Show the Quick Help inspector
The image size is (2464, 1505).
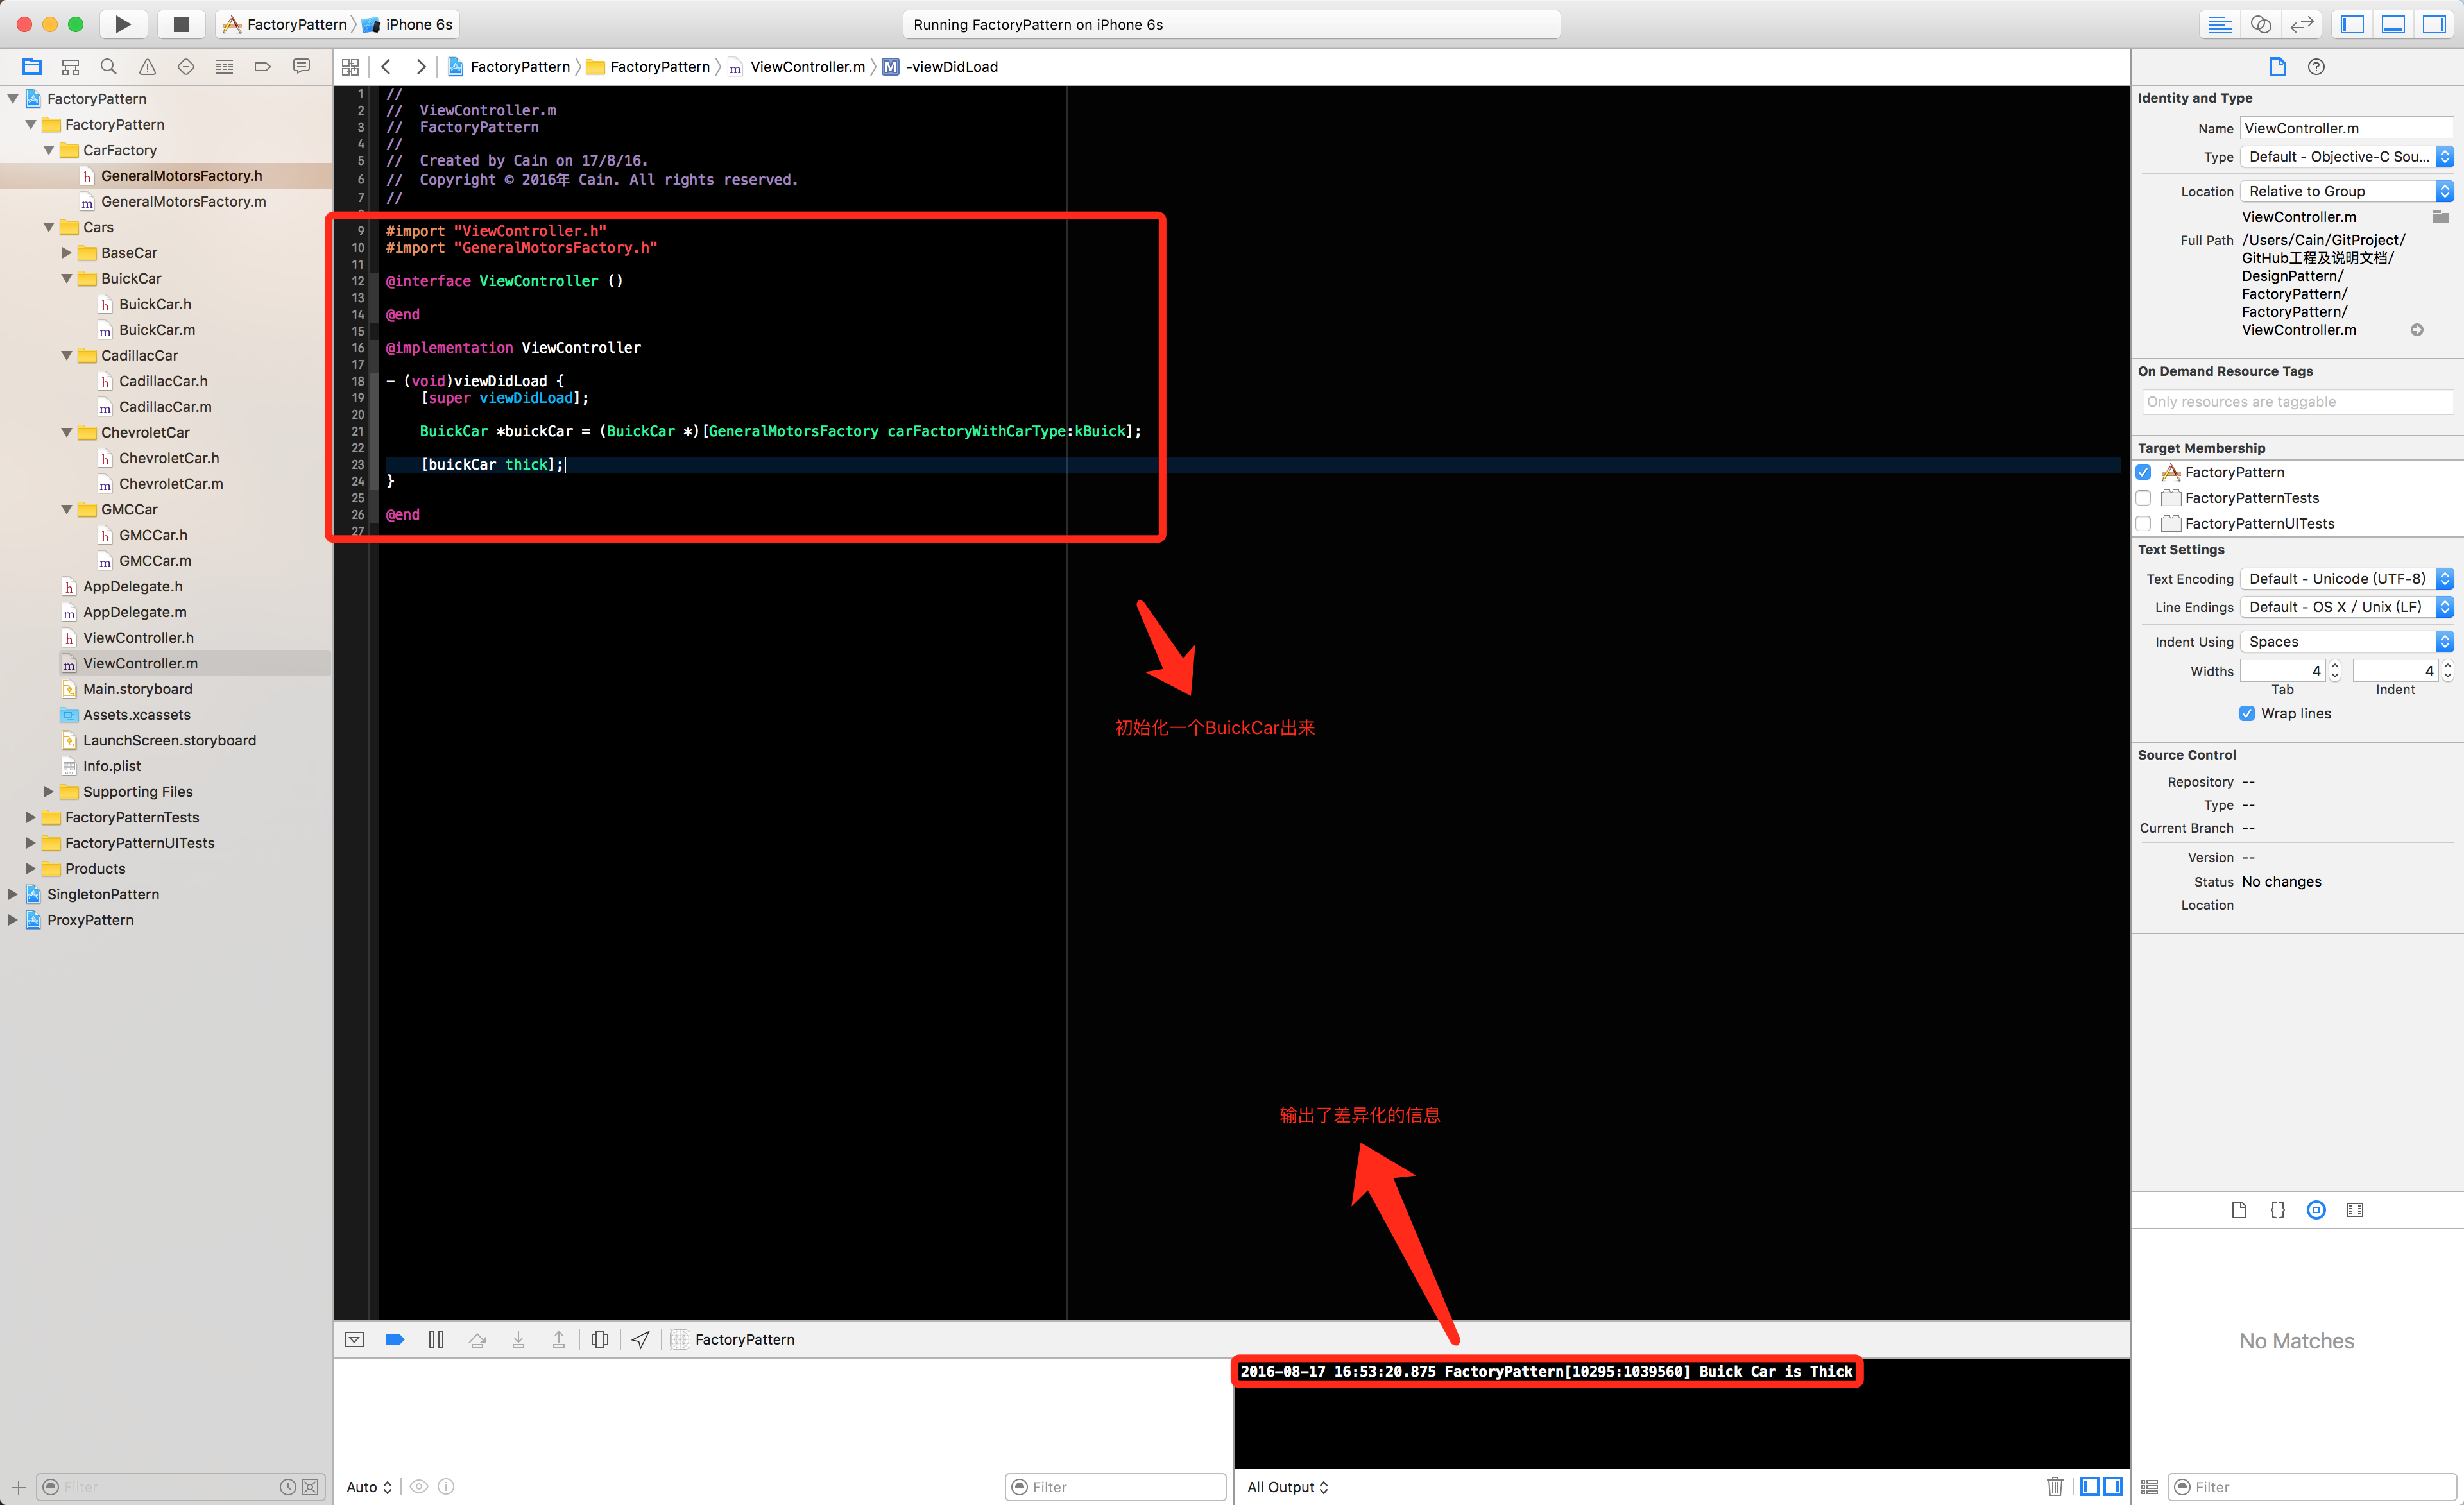tap(2316, 67)
